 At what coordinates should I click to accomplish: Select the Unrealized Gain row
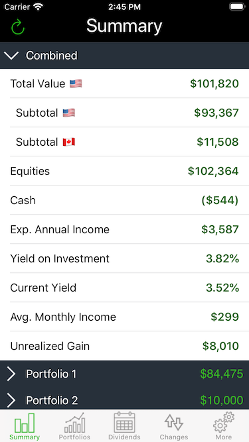point(125,346)
